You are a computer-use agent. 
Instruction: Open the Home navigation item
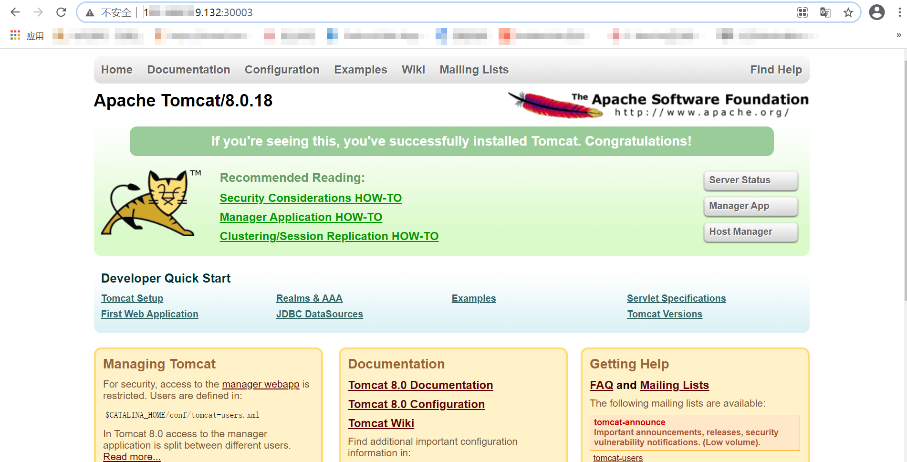pyautogui.click(x=117, y=70)
